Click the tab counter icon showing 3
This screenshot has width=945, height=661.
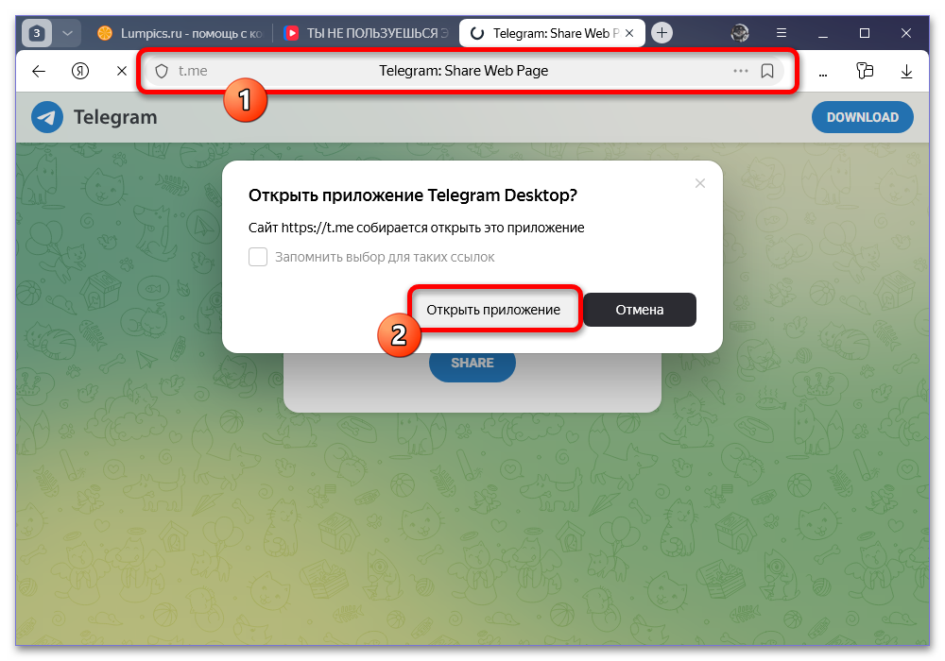tap(37, 33)
